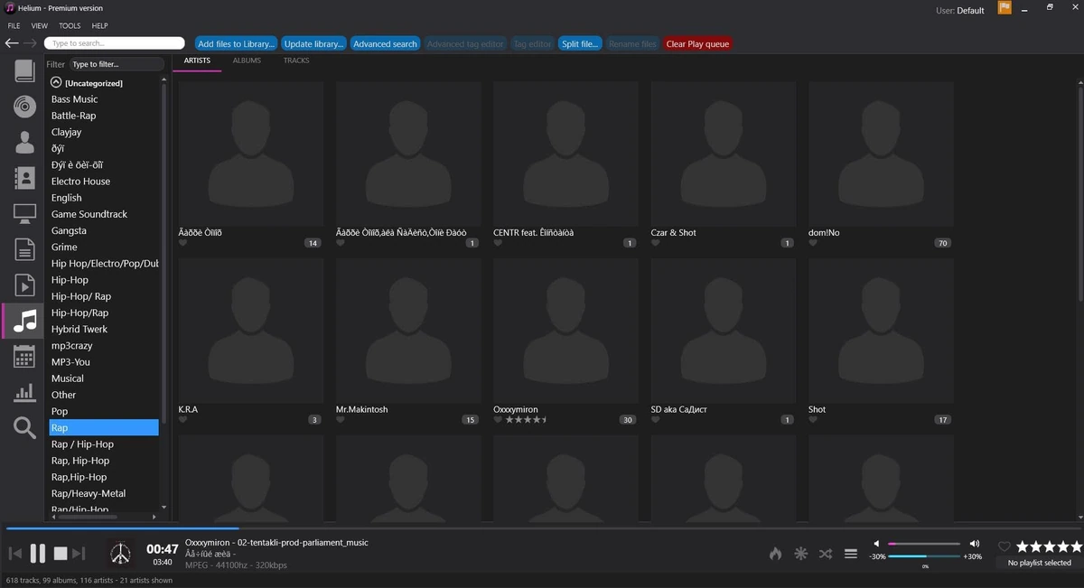This screenshot has height=588, width=1084.
Task: Select the music note Genres icon
Action: tap(24, 320)
